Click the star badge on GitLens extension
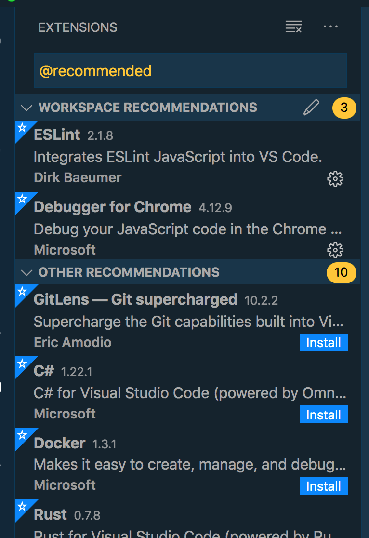 21,291
